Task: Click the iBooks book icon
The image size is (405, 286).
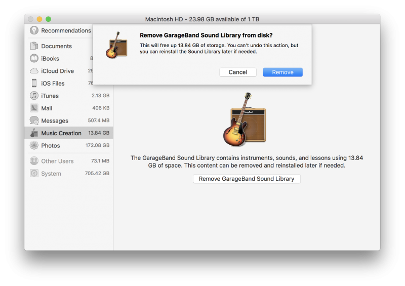Action: (x=34, y=58)
